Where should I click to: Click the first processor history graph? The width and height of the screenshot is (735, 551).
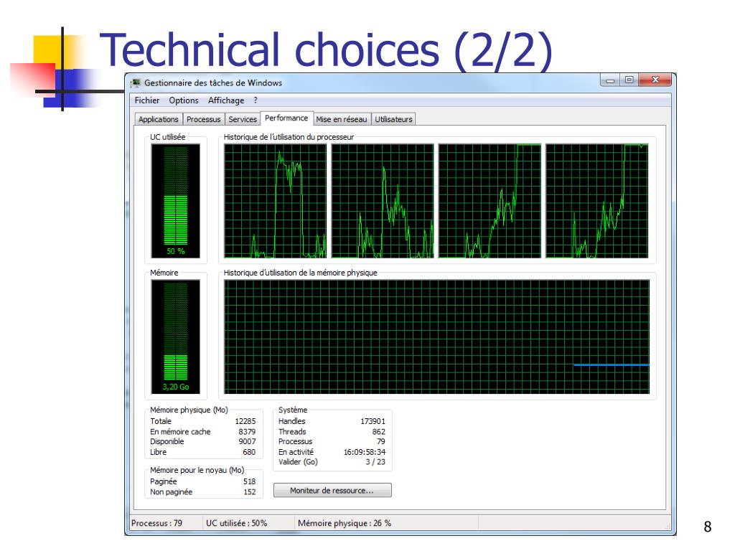[275, 201]
